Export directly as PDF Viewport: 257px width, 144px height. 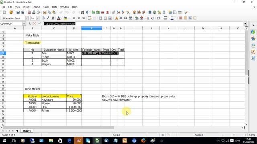(x=29, y=12)
